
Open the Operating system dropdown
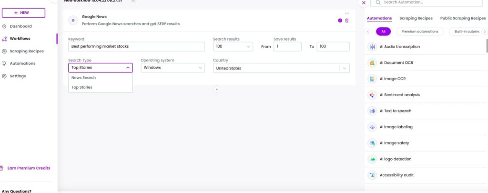173,68
